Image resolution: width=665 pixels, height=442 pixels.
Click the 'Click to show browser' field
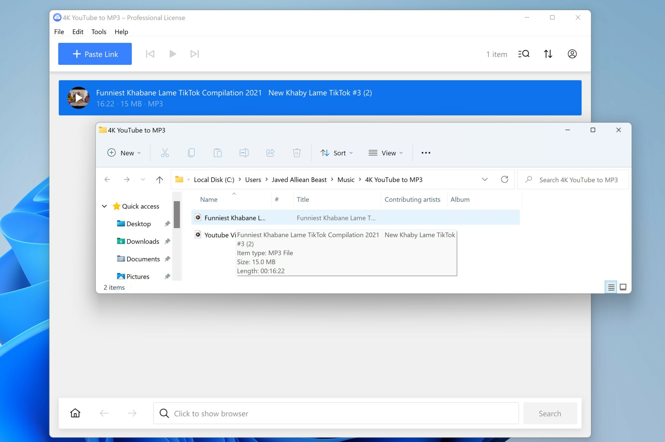[336, 413]
